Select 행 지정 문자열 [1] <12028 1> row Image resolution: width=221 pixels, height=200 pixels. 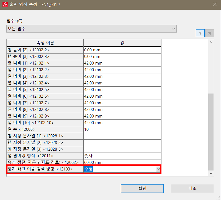tap(84, 136)
